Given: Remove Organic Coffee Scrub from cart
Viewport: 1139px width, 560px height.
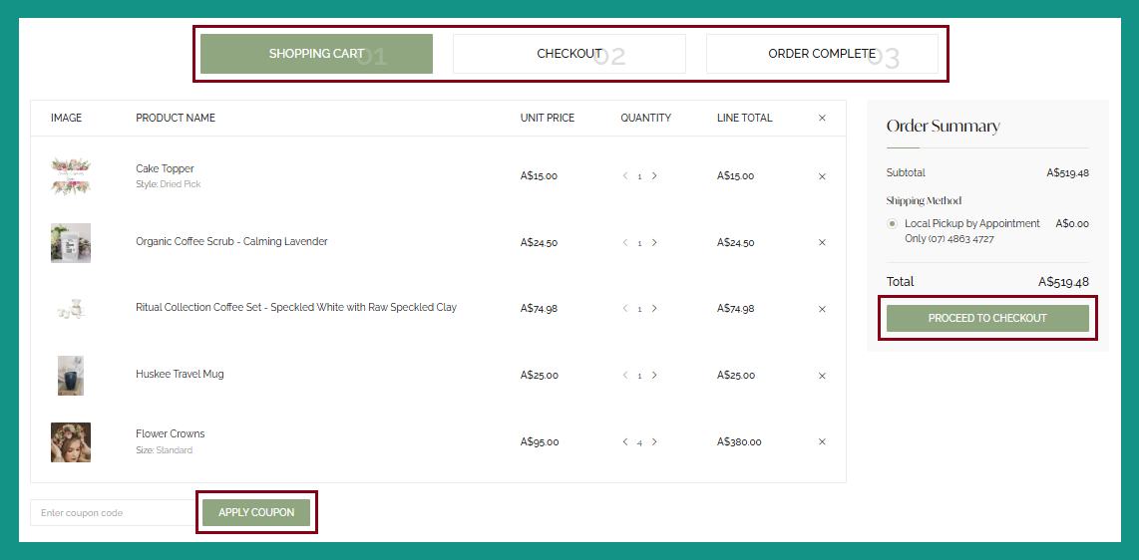Looking at the screenshot, I should click(822, 242).
